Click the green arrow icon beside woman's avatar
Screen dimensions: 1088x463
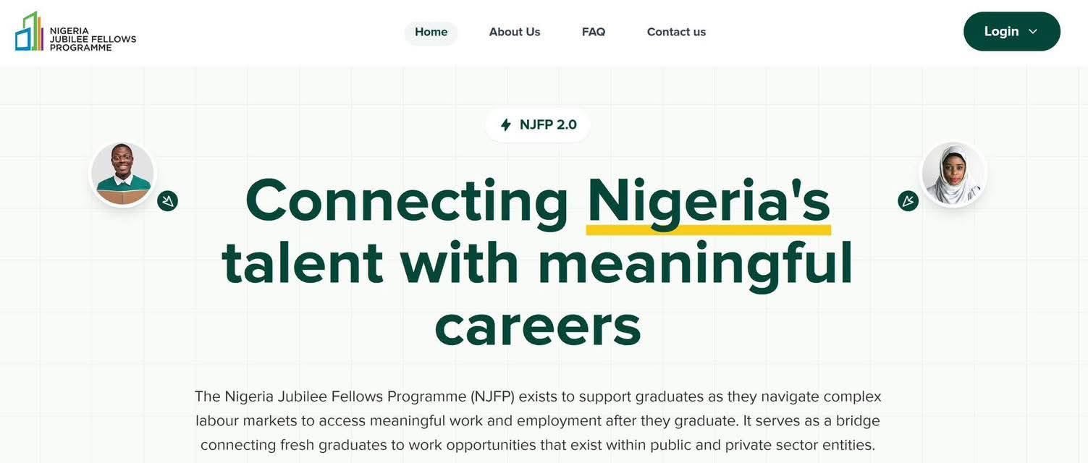pyautogui.click(x=908, y=201)
